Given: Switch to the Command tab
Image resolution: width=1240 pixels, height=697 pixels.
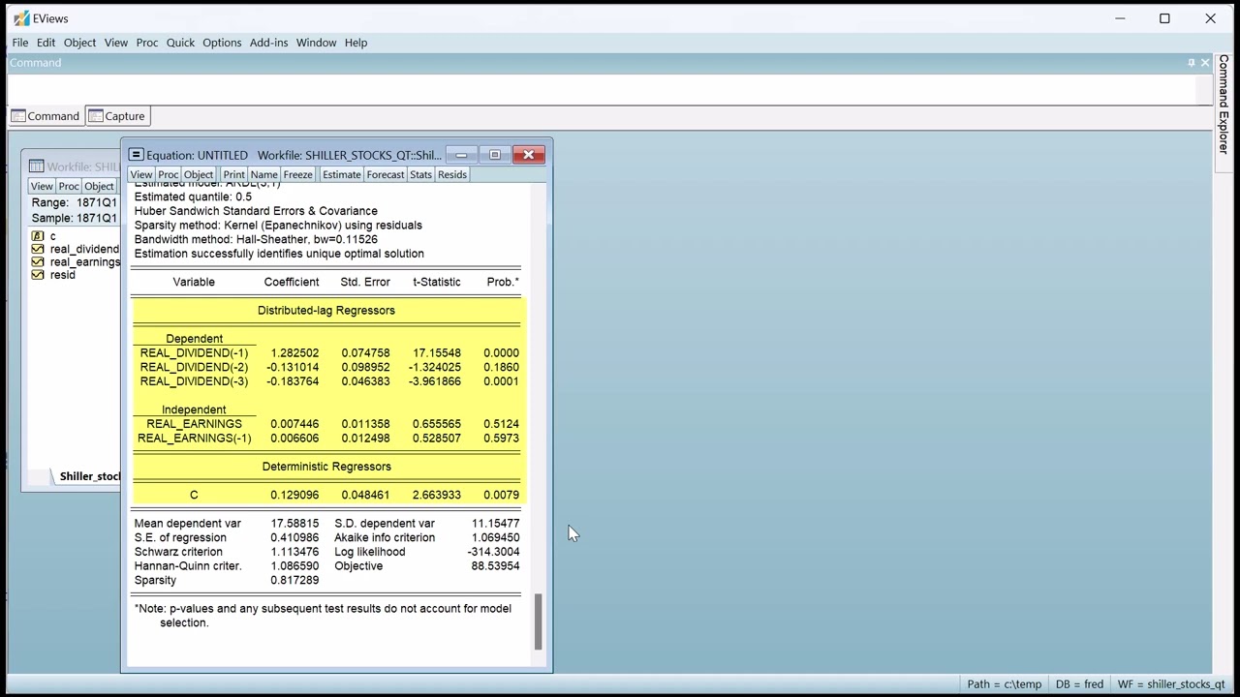Looking at the screenshot, I should tap(46, 116).
